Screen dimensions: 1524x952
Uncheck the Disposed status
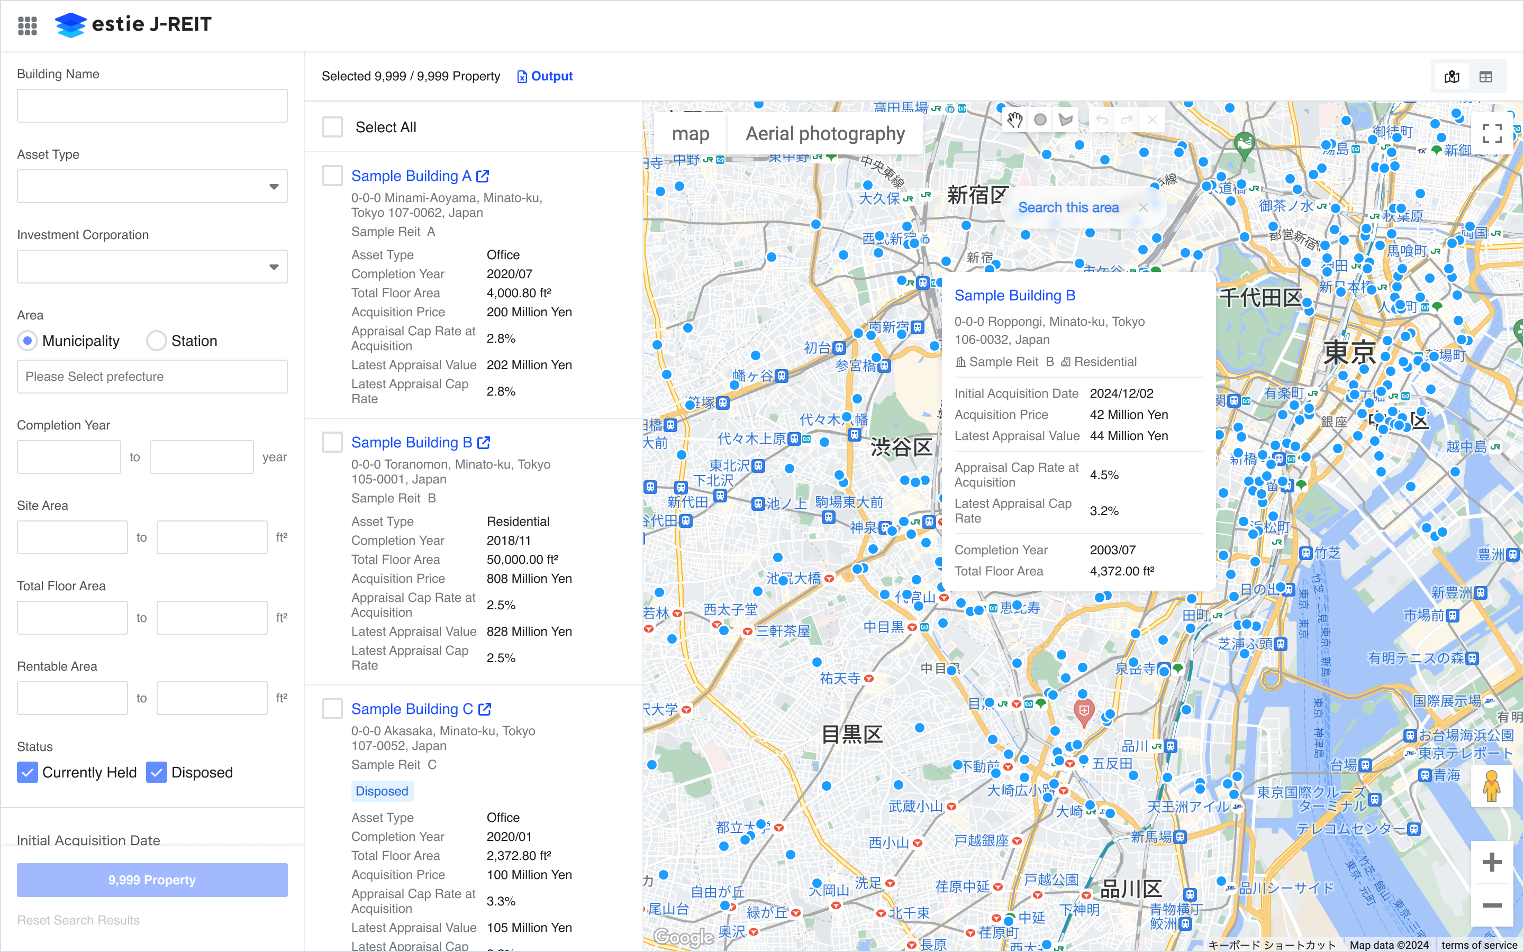tap(156, 772)
